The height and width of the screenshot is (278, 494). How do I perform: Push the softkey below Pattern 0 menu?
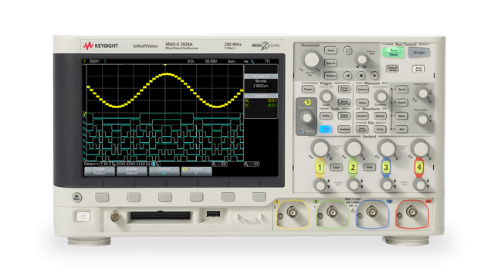point(197,198)
